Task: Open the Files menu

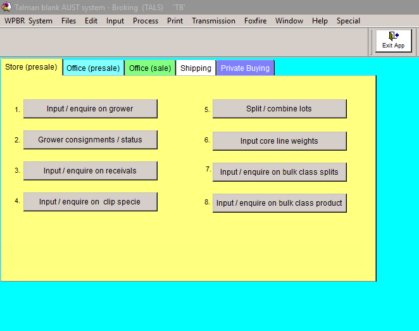Action: point(68,21)
